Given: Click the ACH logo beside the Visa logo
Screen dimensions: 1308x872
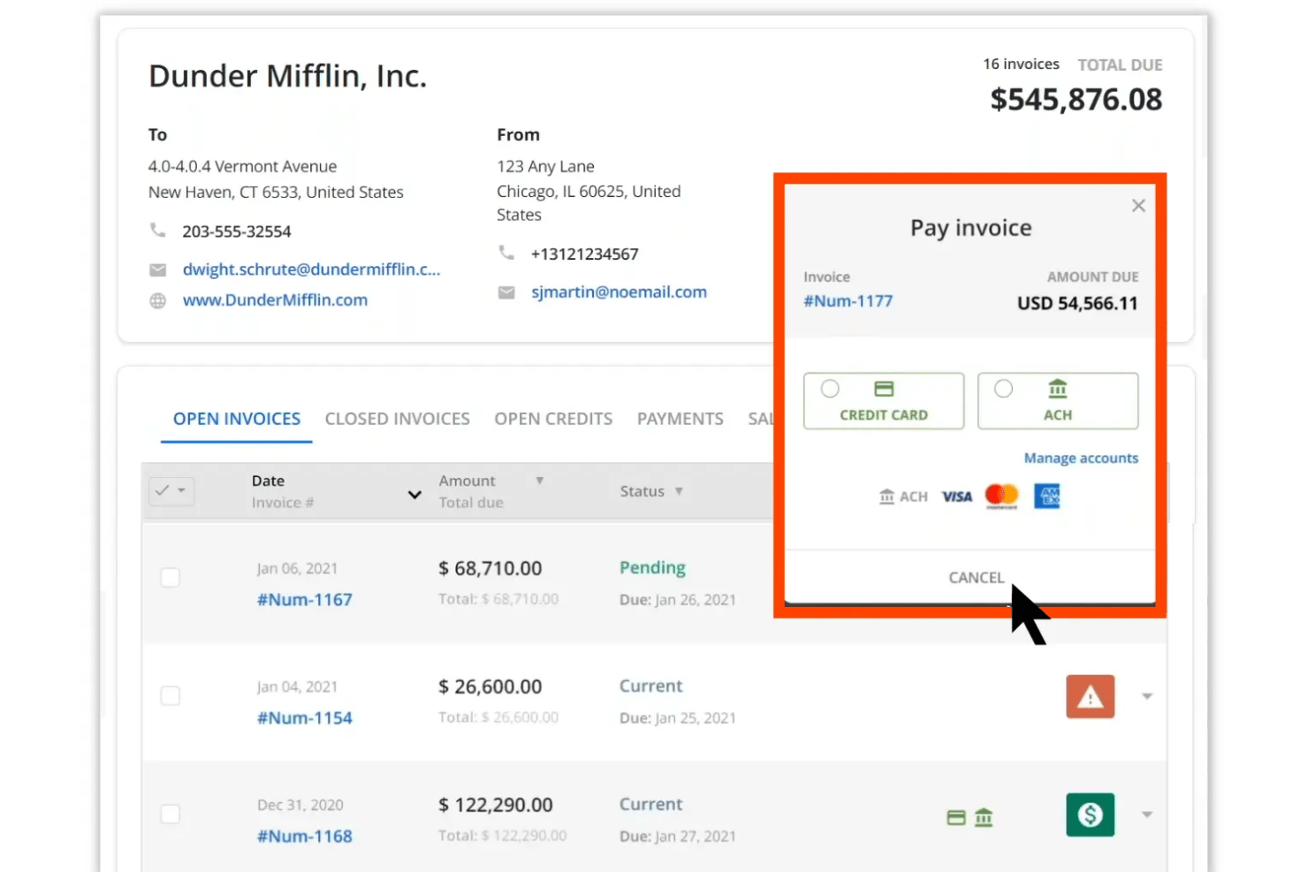Looking at the screenshot, I should point(903,497).
